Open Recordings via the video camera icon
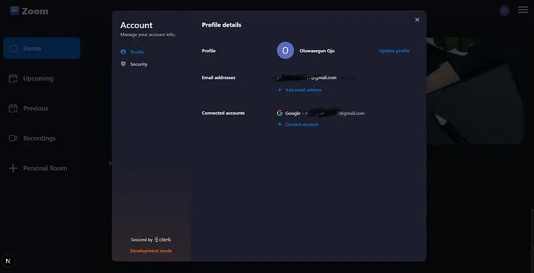 tap(13, 138)
